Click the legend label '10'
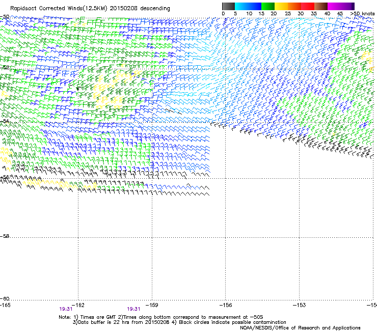 point(249,13)
